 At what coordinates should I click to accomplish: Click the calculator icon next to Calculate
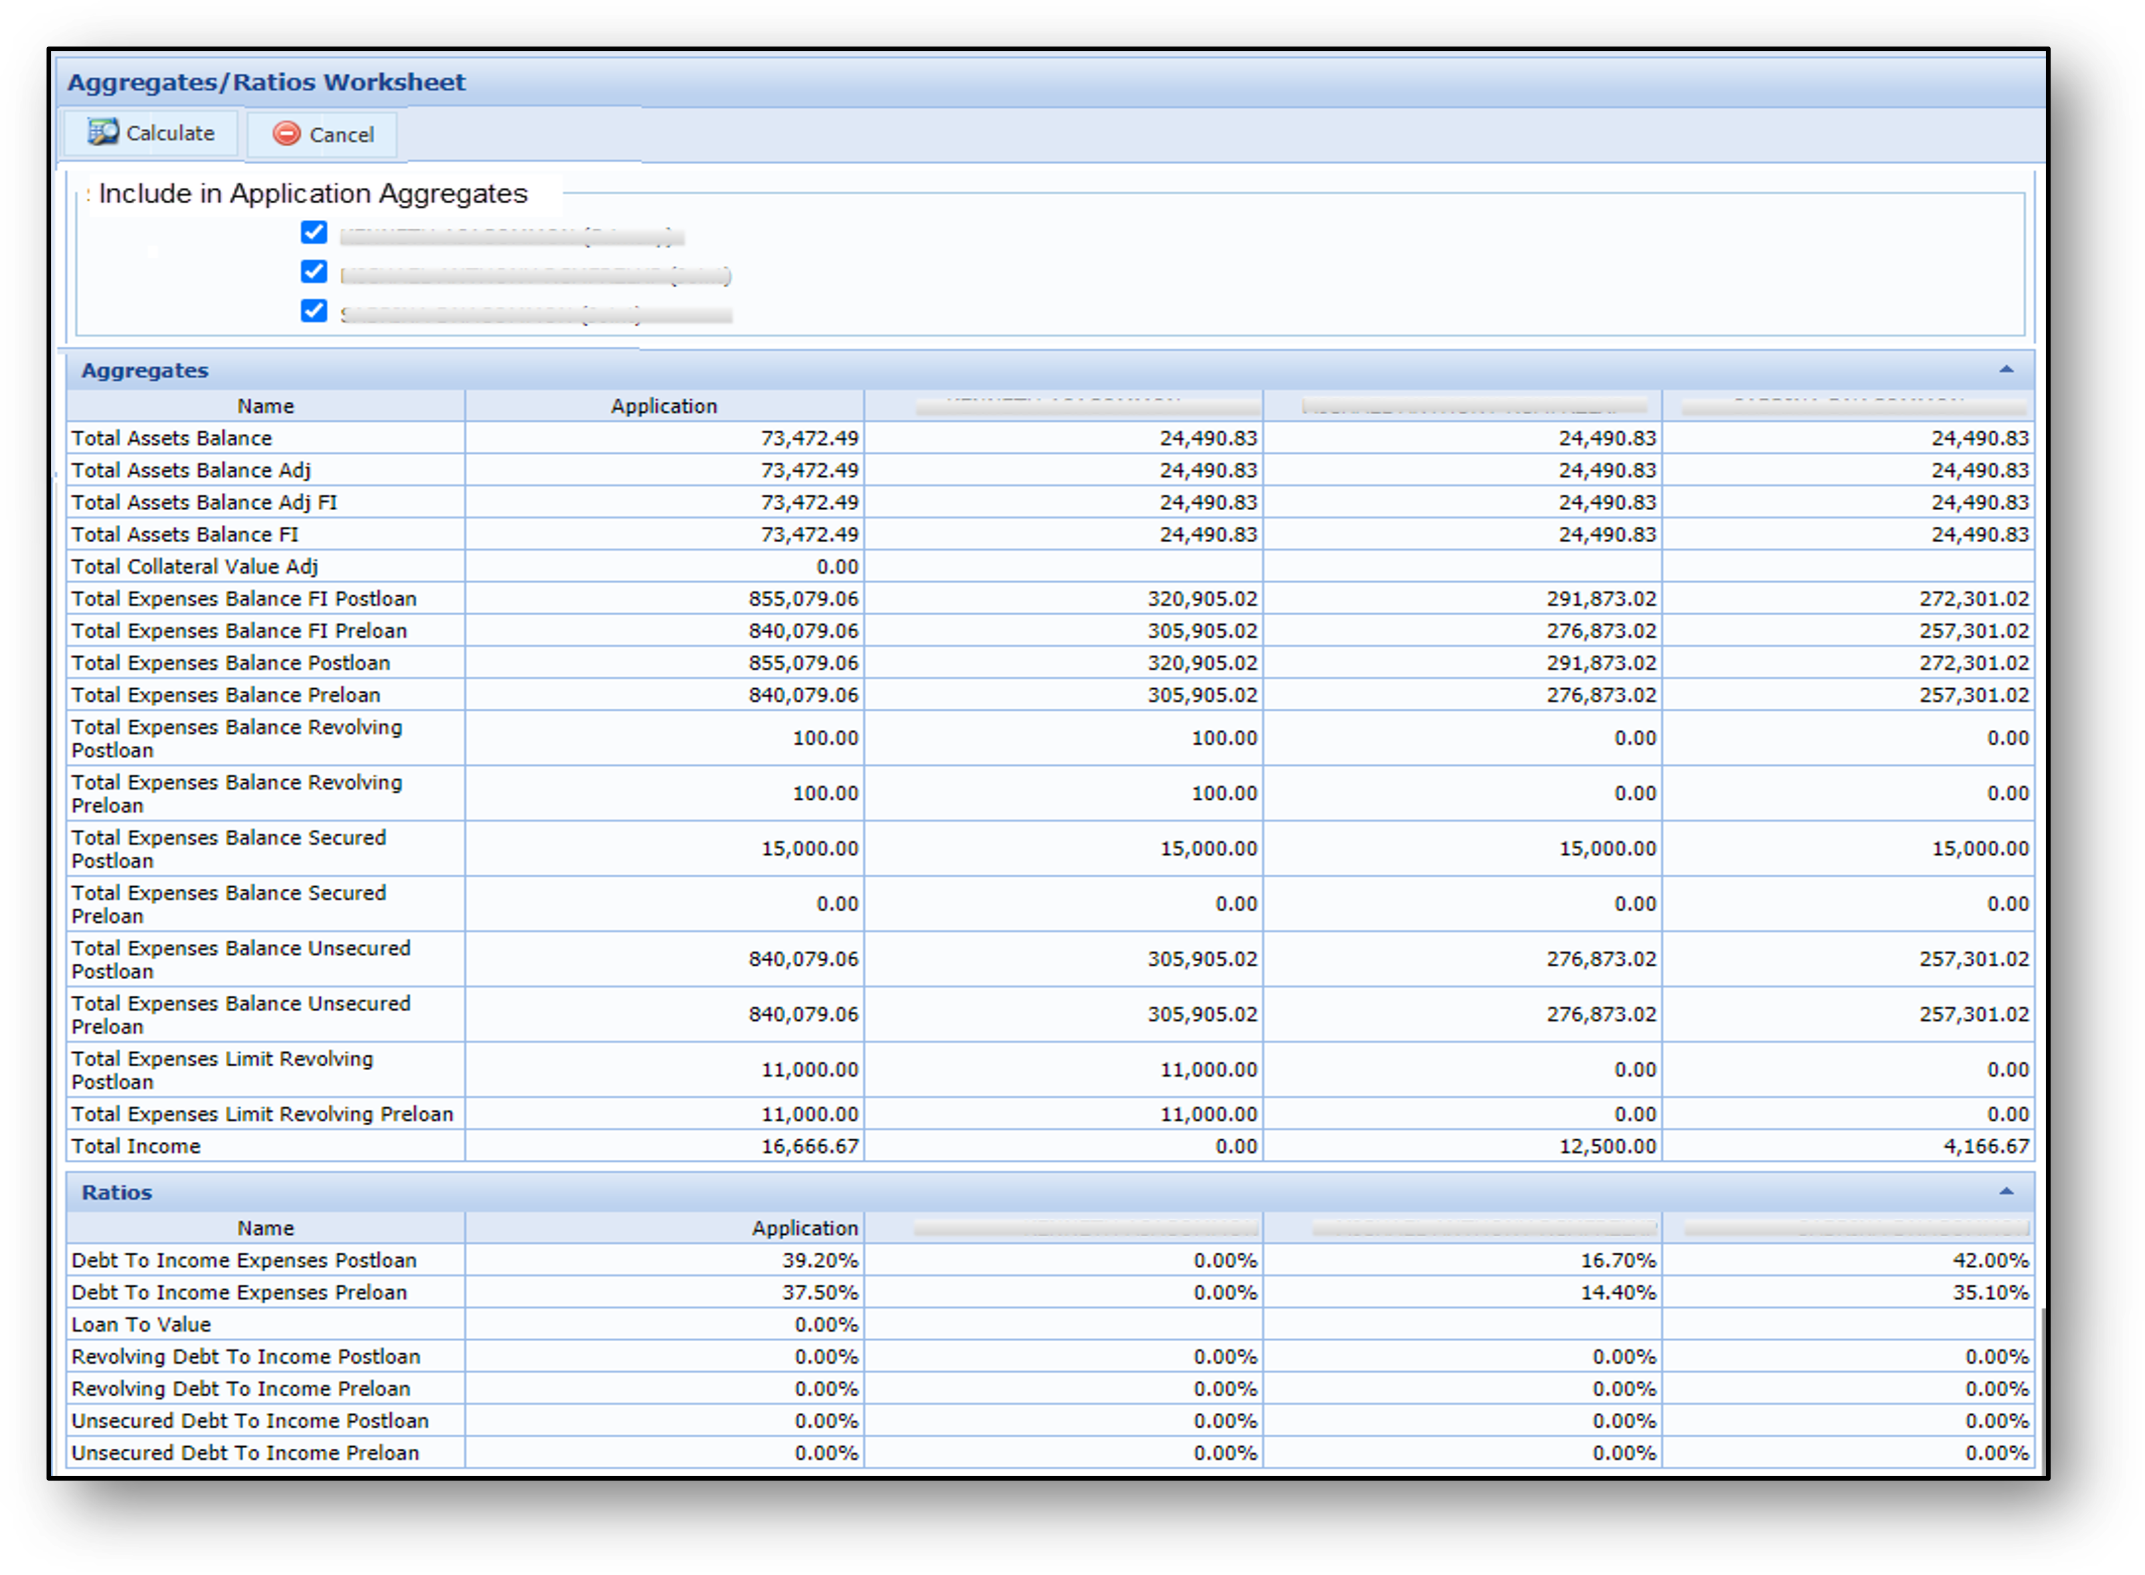[x=103, y=132]
